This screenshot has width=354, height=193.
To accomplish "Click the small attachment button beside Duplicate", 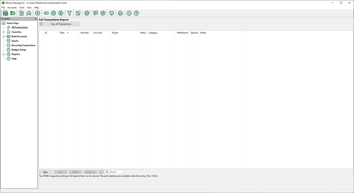I will pyautogui.click(x=101, y=172).
